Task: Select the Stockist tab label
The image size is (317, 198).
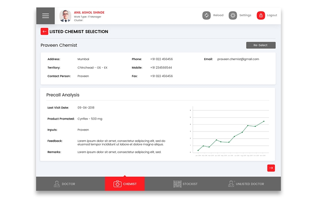Action: coord(190,184)
